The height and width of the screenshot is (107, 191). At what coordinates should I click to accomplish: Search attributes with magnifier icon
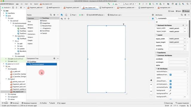point(182,15)
